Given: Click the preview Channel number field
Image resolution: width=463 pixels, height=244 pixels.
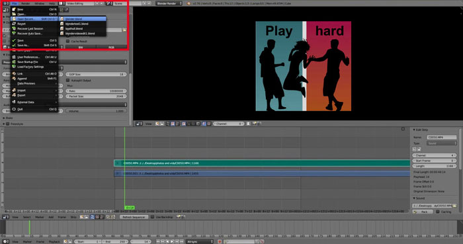Looking at the screenshot, I should point(229,124).
